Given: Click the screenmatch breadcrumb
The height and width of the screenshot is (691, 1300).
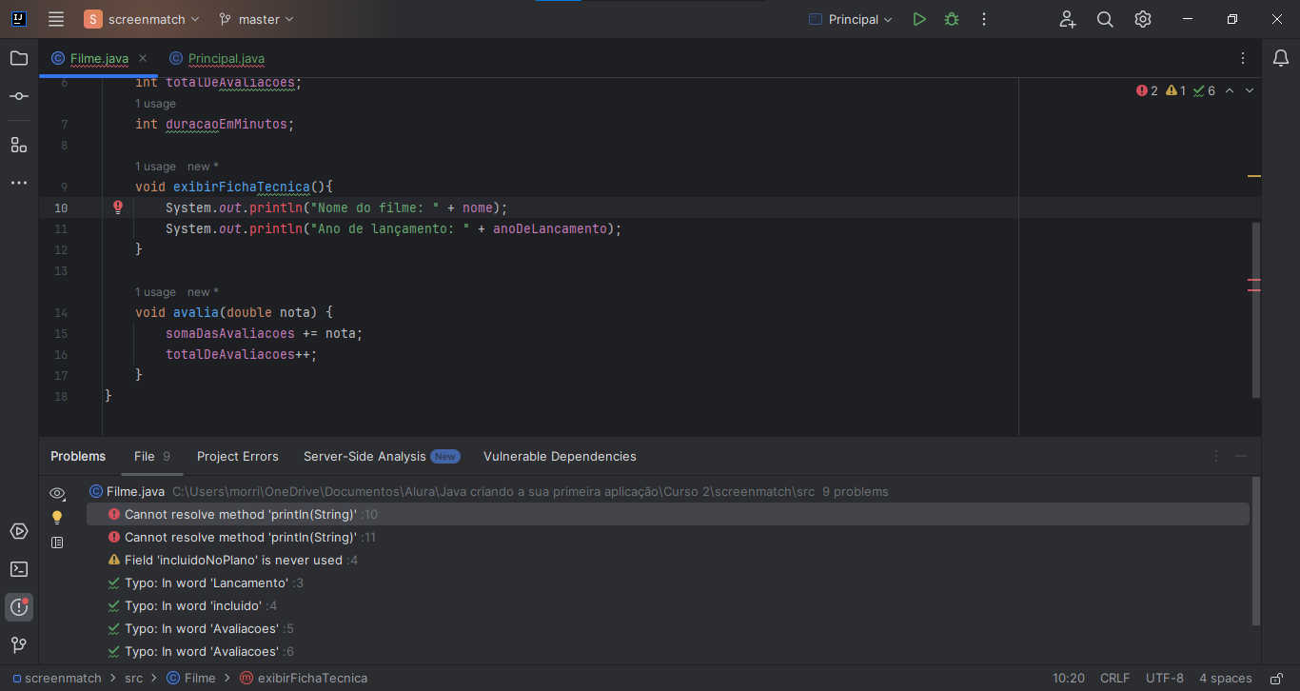Looking at the screenshot, I should coord(57,679).
